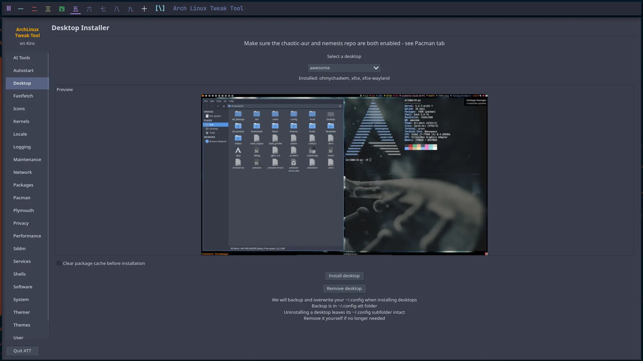
Task: Open the Autostart section
Action: (27, 70)
